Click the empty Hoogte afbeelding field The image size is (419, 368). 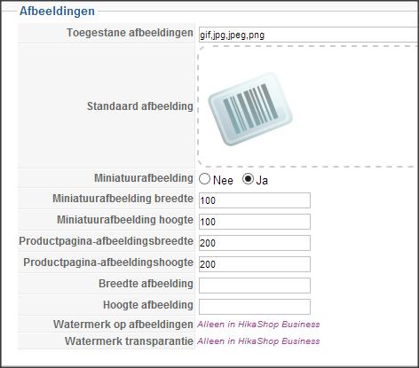(x=255, y=307)
